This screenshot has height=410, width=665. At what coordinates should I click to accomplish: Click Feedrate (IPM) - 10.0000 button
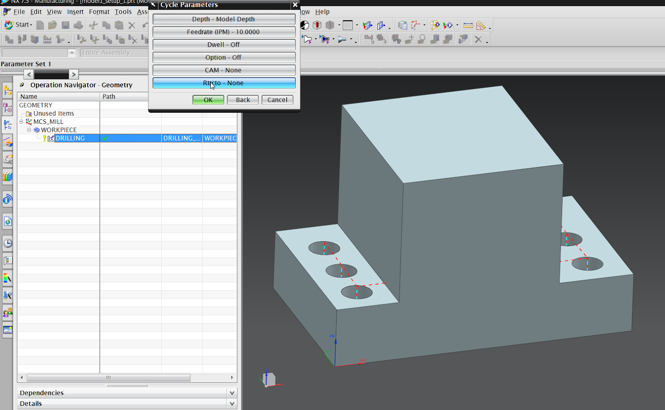(224, 32)
